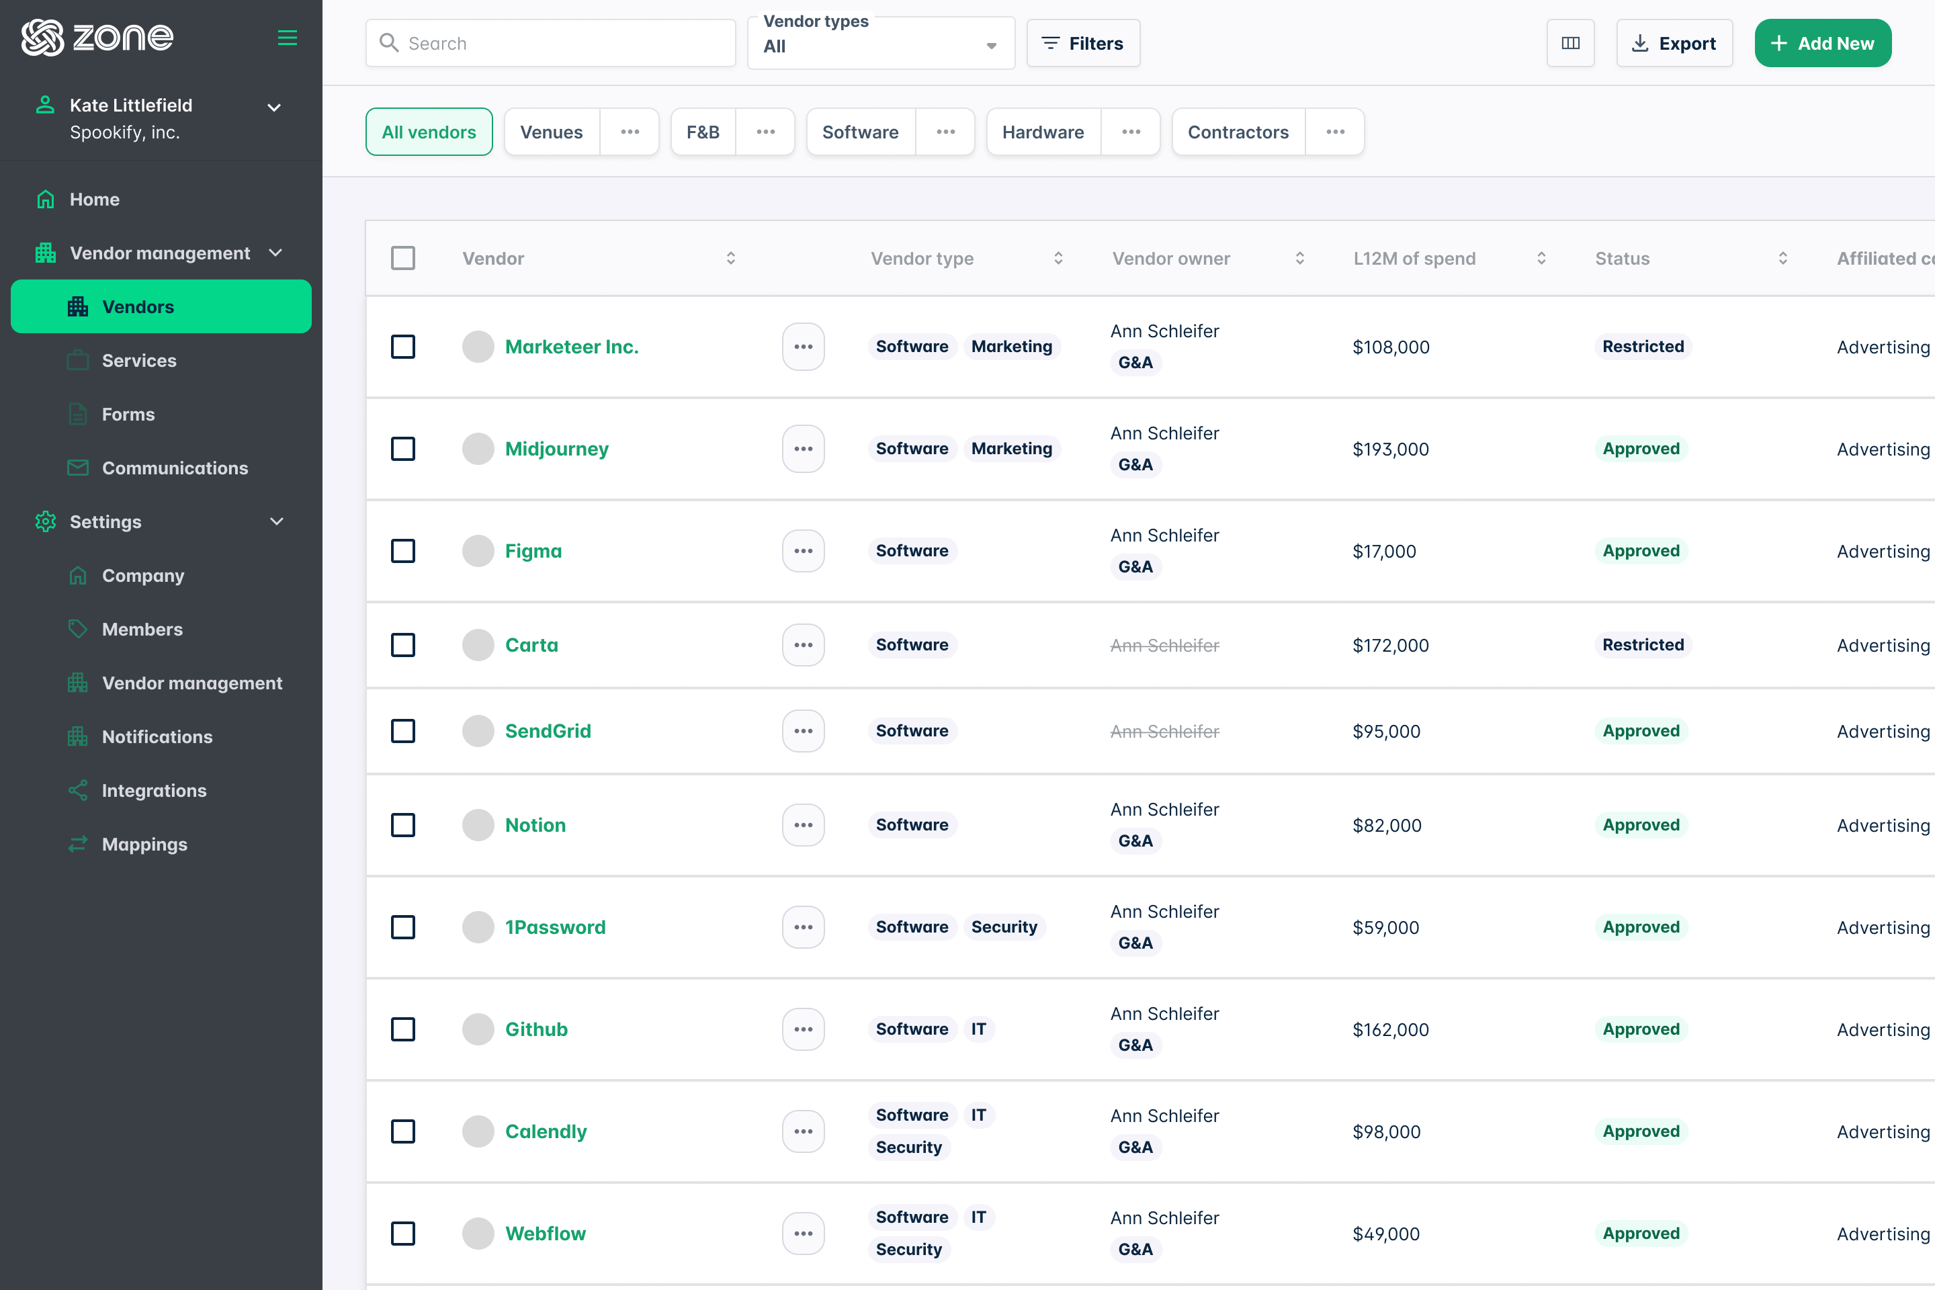Click the Export button
This screenshot has height=1290, width=1935.
[1674, 43]
